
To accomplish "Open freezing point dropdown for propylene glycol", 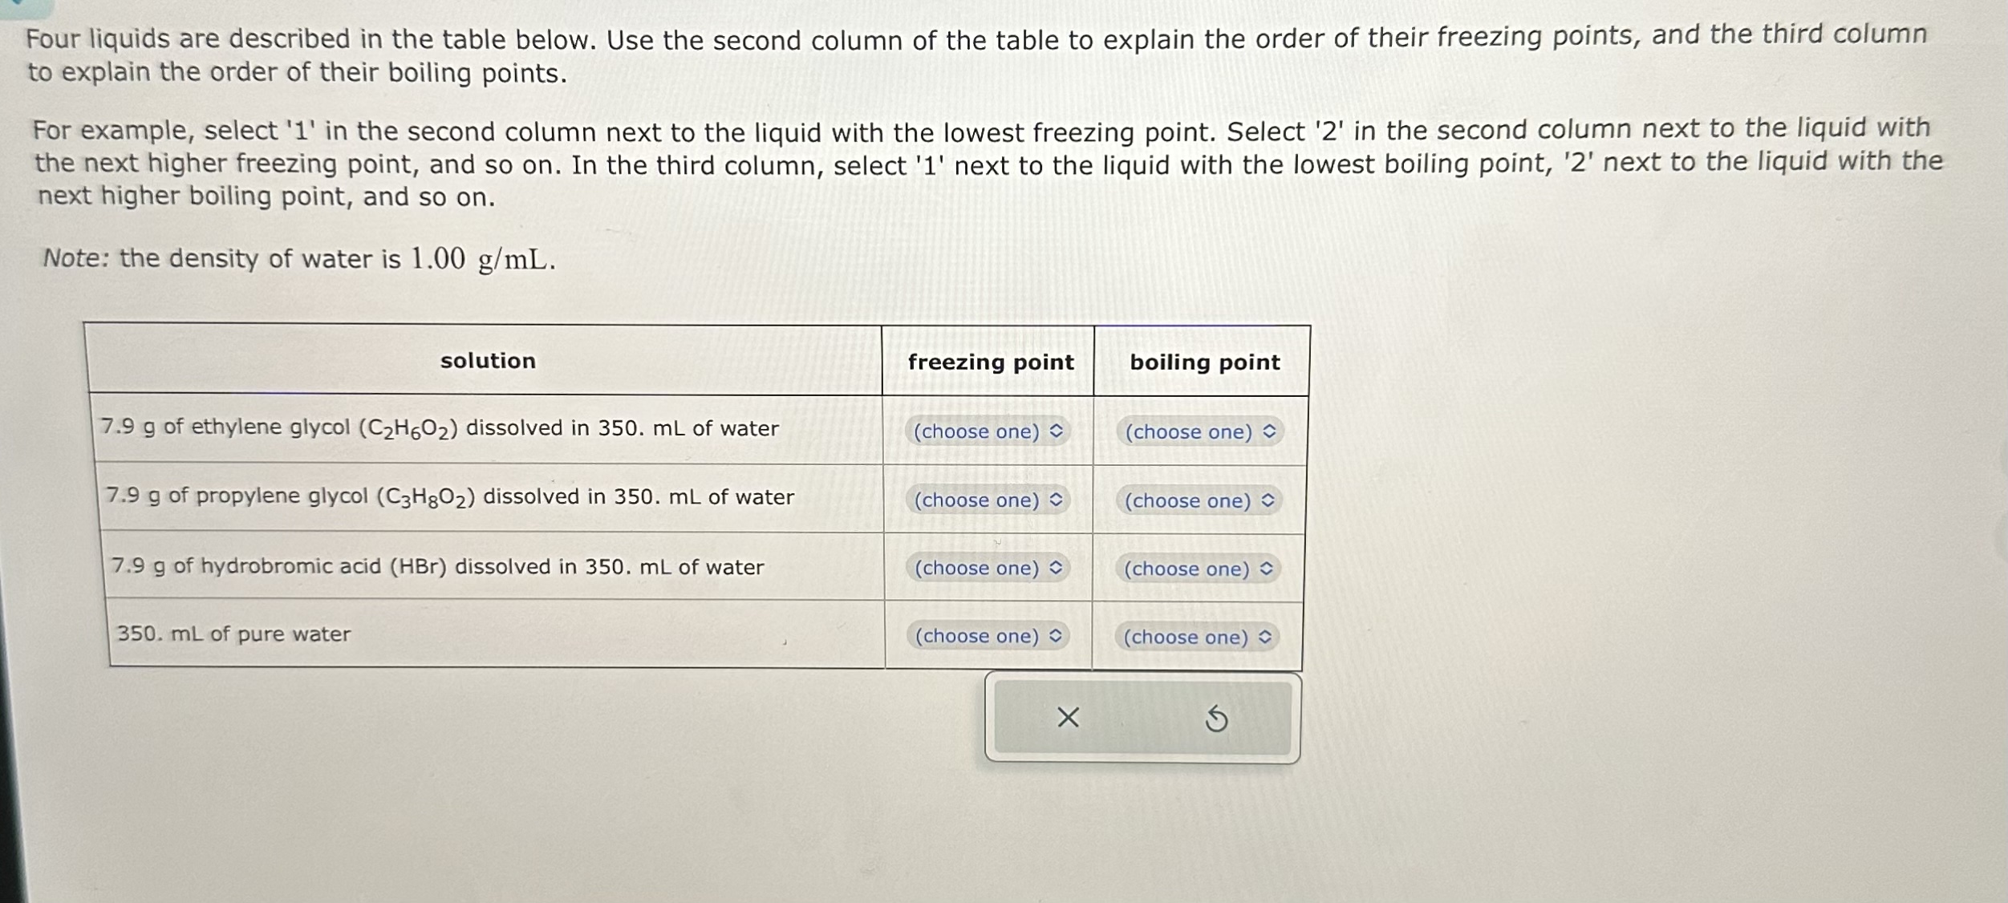I will click(x=988, y=500).
